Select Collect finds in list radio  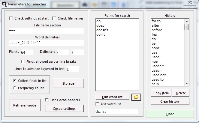coord(15,81)
